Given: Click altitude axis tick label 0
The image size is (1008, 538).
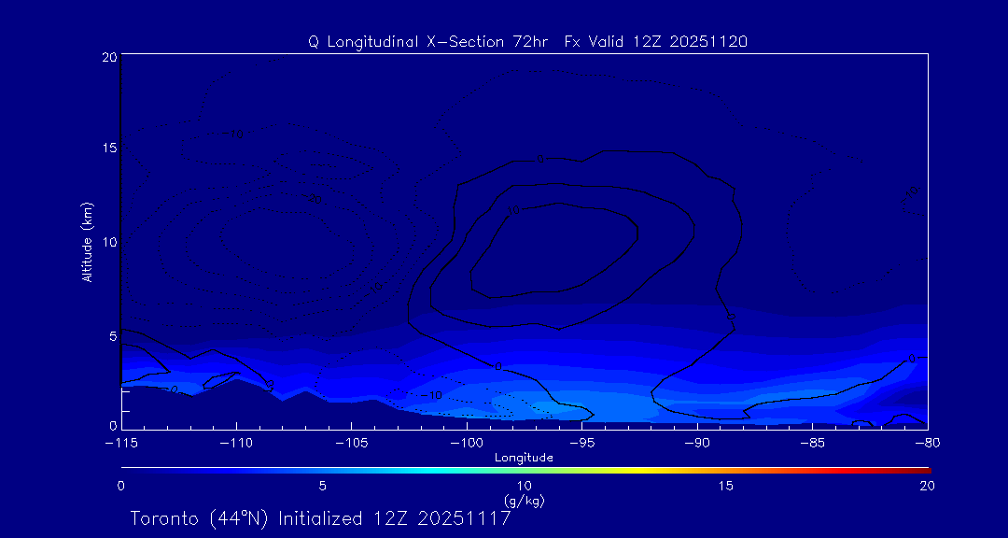Looking at the screenshot, I should (113, 425).
